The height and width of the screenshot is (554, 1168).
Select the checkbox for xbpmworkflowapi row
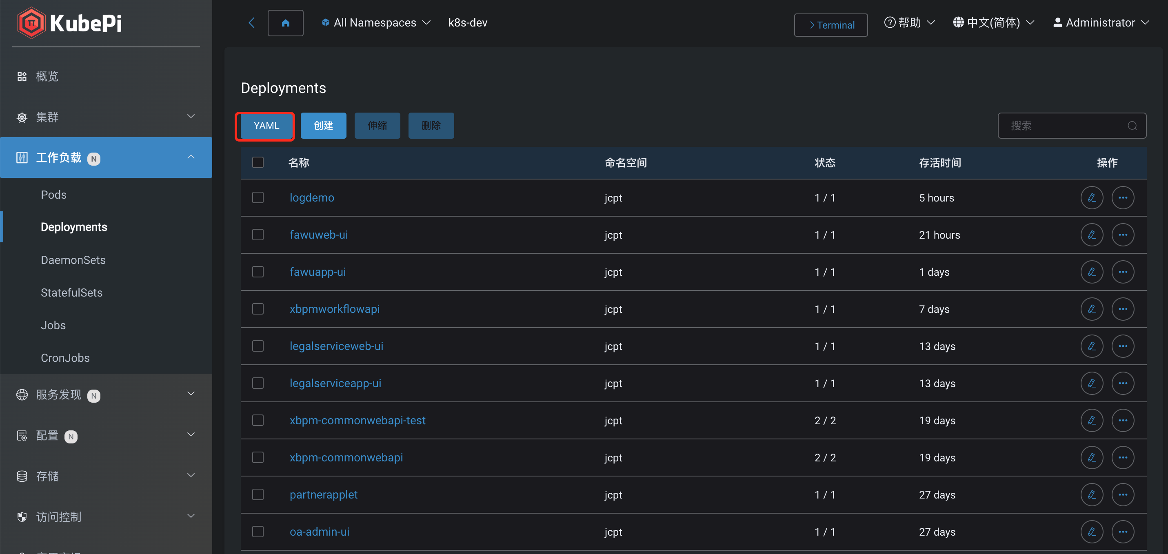(258, 309)
